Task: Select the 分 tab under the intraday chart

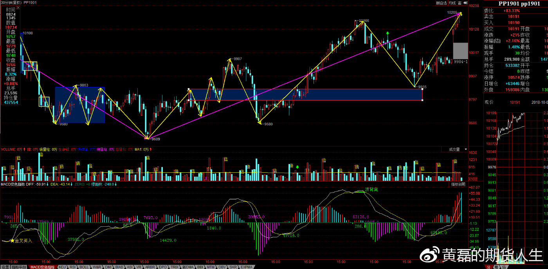Action: click(x=489, y=267)
